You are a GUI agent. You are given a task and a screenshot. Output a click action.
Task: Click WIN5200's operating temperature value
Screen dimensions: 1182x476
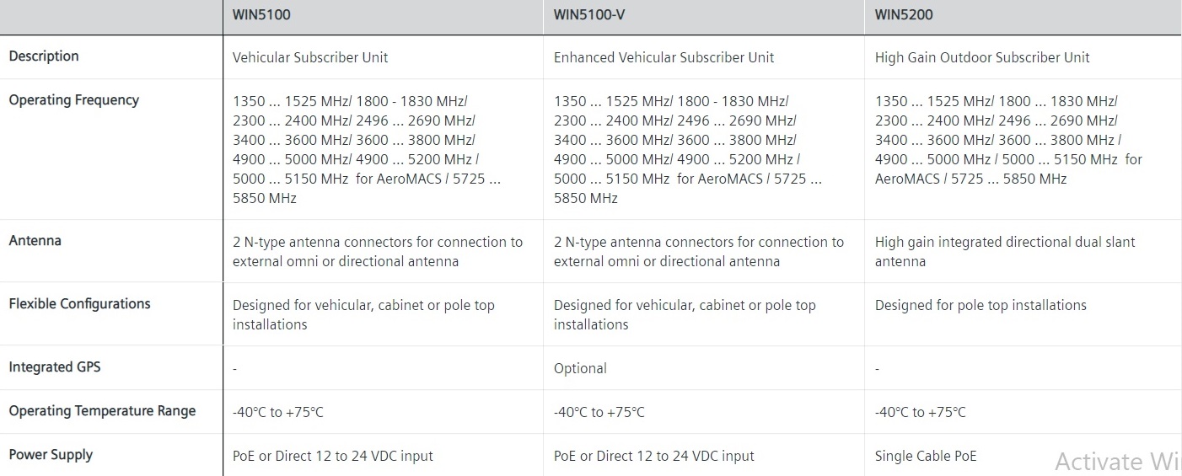[921, 412]
